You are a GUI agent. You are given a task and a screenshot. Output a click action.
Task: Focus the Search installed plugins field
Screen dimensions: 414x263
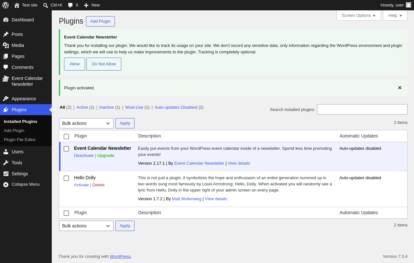pyautogui.click(x=362, y=109)
